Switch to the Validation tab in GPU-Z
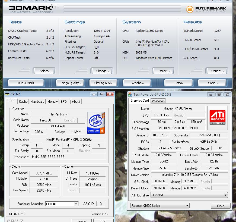 point(158,101)
